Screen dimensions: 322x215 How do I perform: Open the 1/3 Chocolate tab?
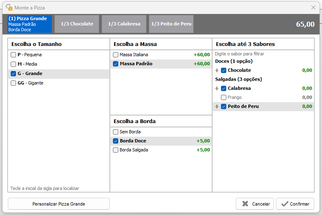pos(77,24)
